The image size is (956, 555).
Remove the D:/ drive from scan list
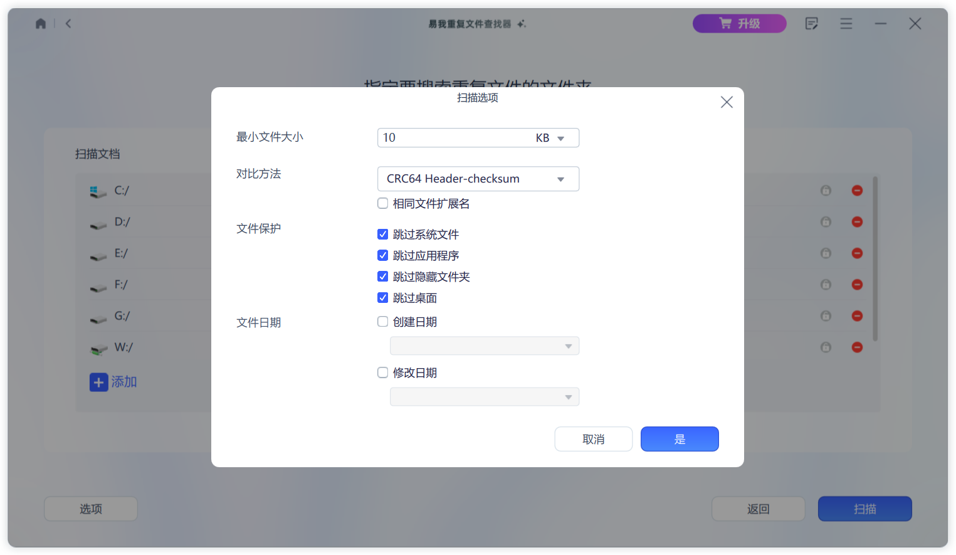(857, 222)
